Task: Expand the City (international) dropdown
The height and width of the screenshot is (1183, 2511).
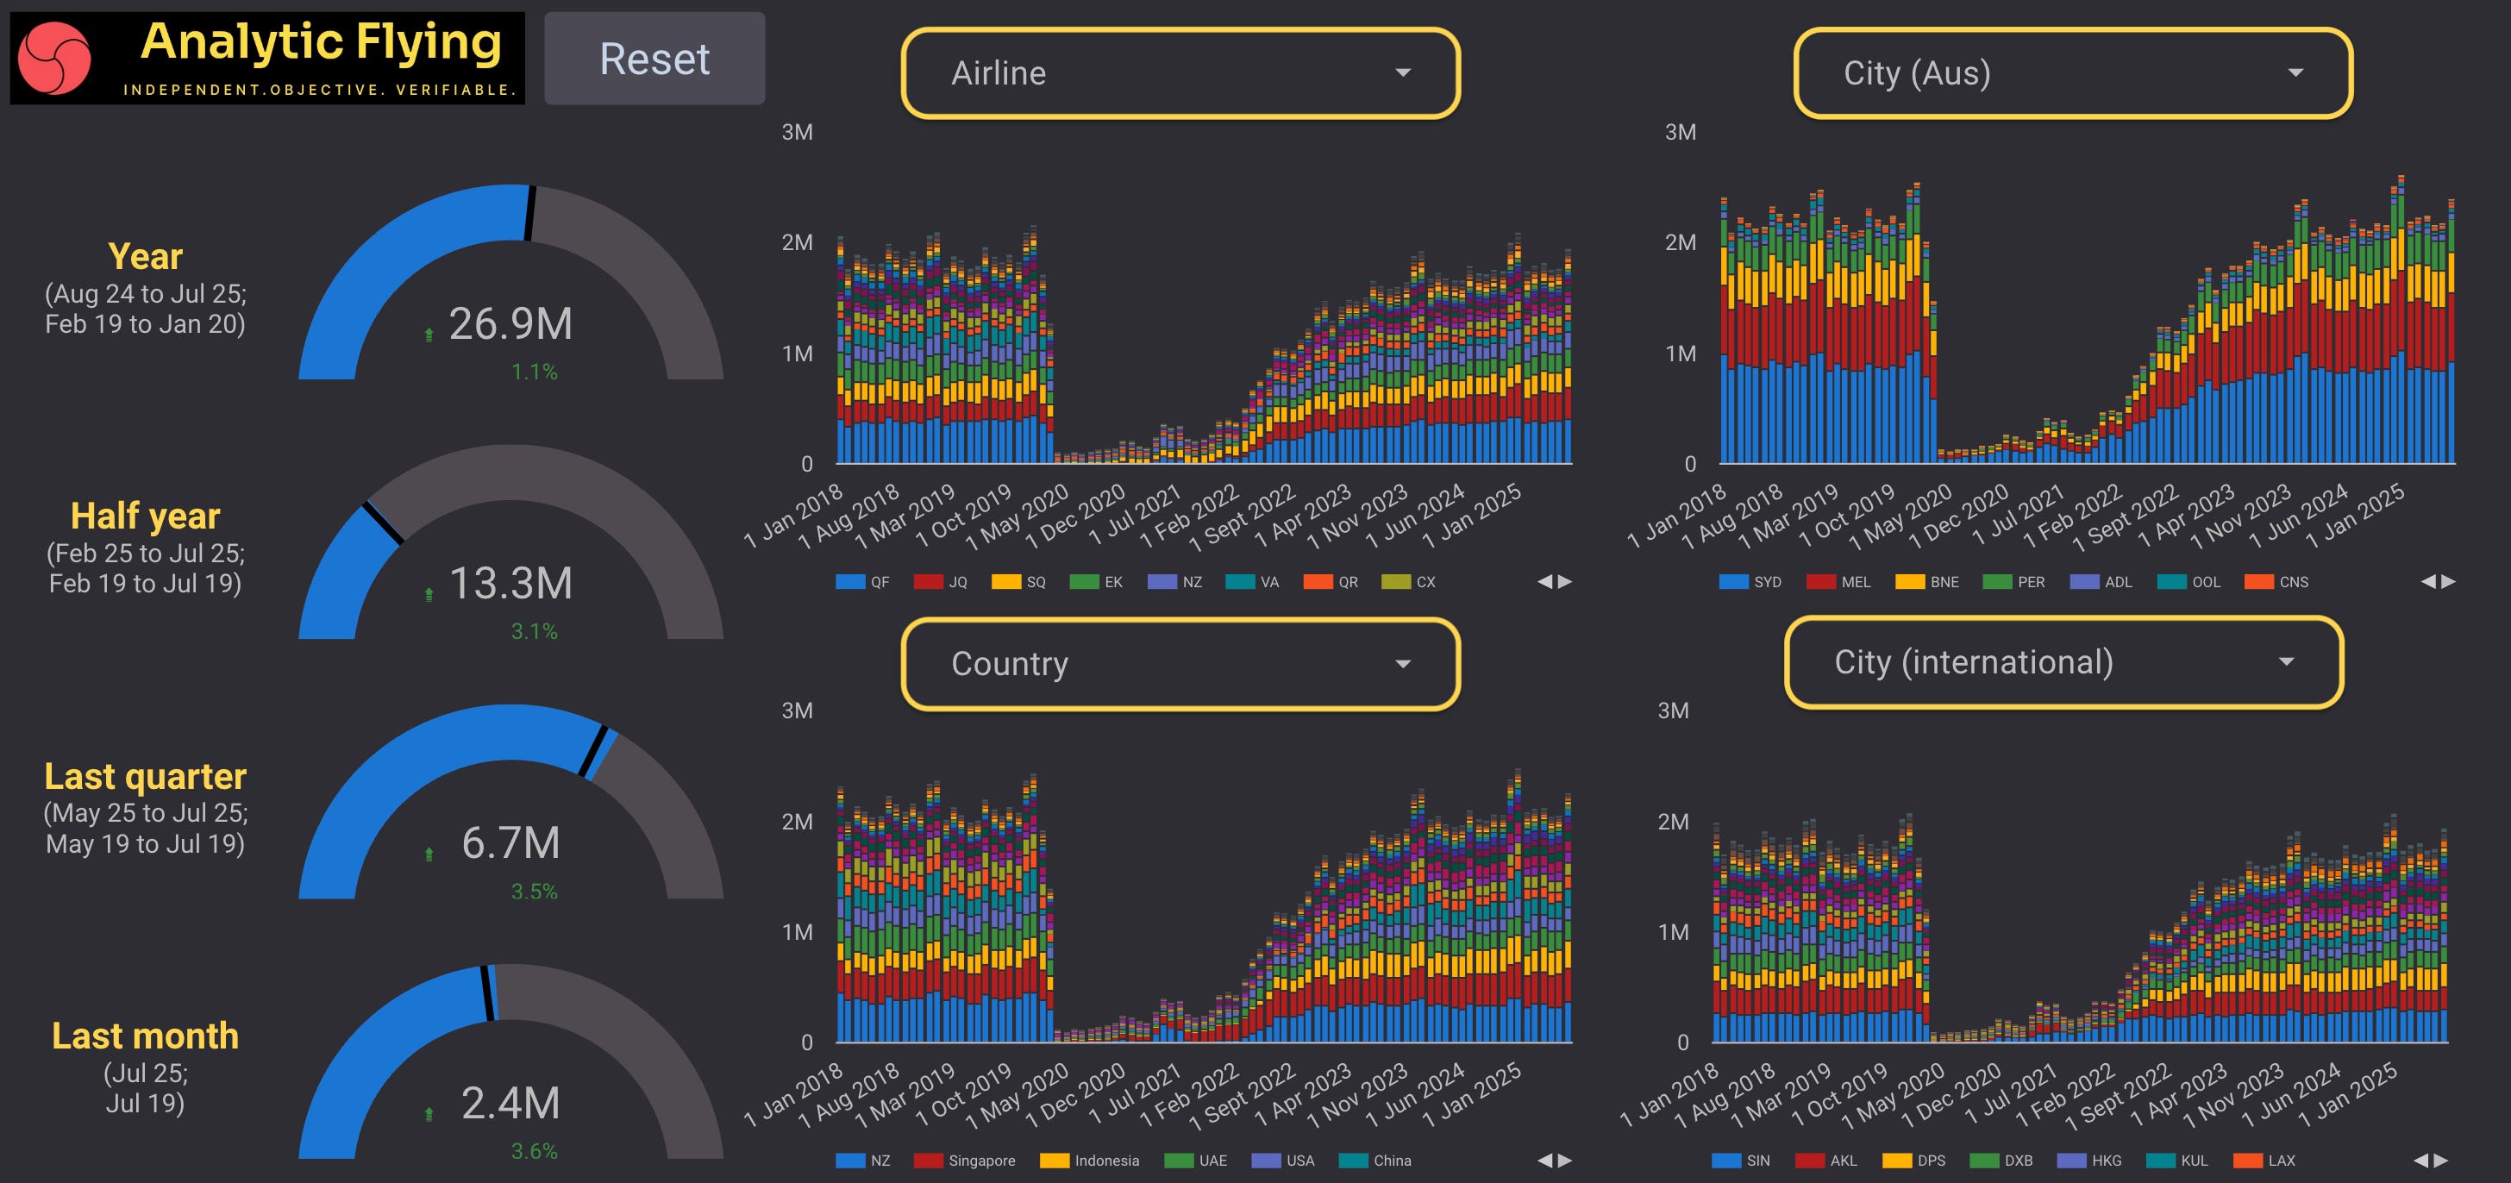Action: coord(2063,663)
